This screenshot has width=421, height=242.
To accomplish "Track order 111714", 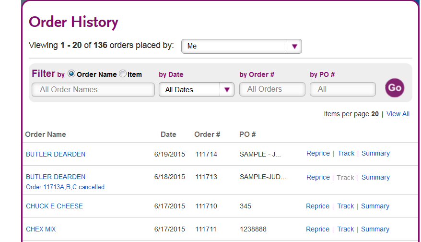I will 346,153.
